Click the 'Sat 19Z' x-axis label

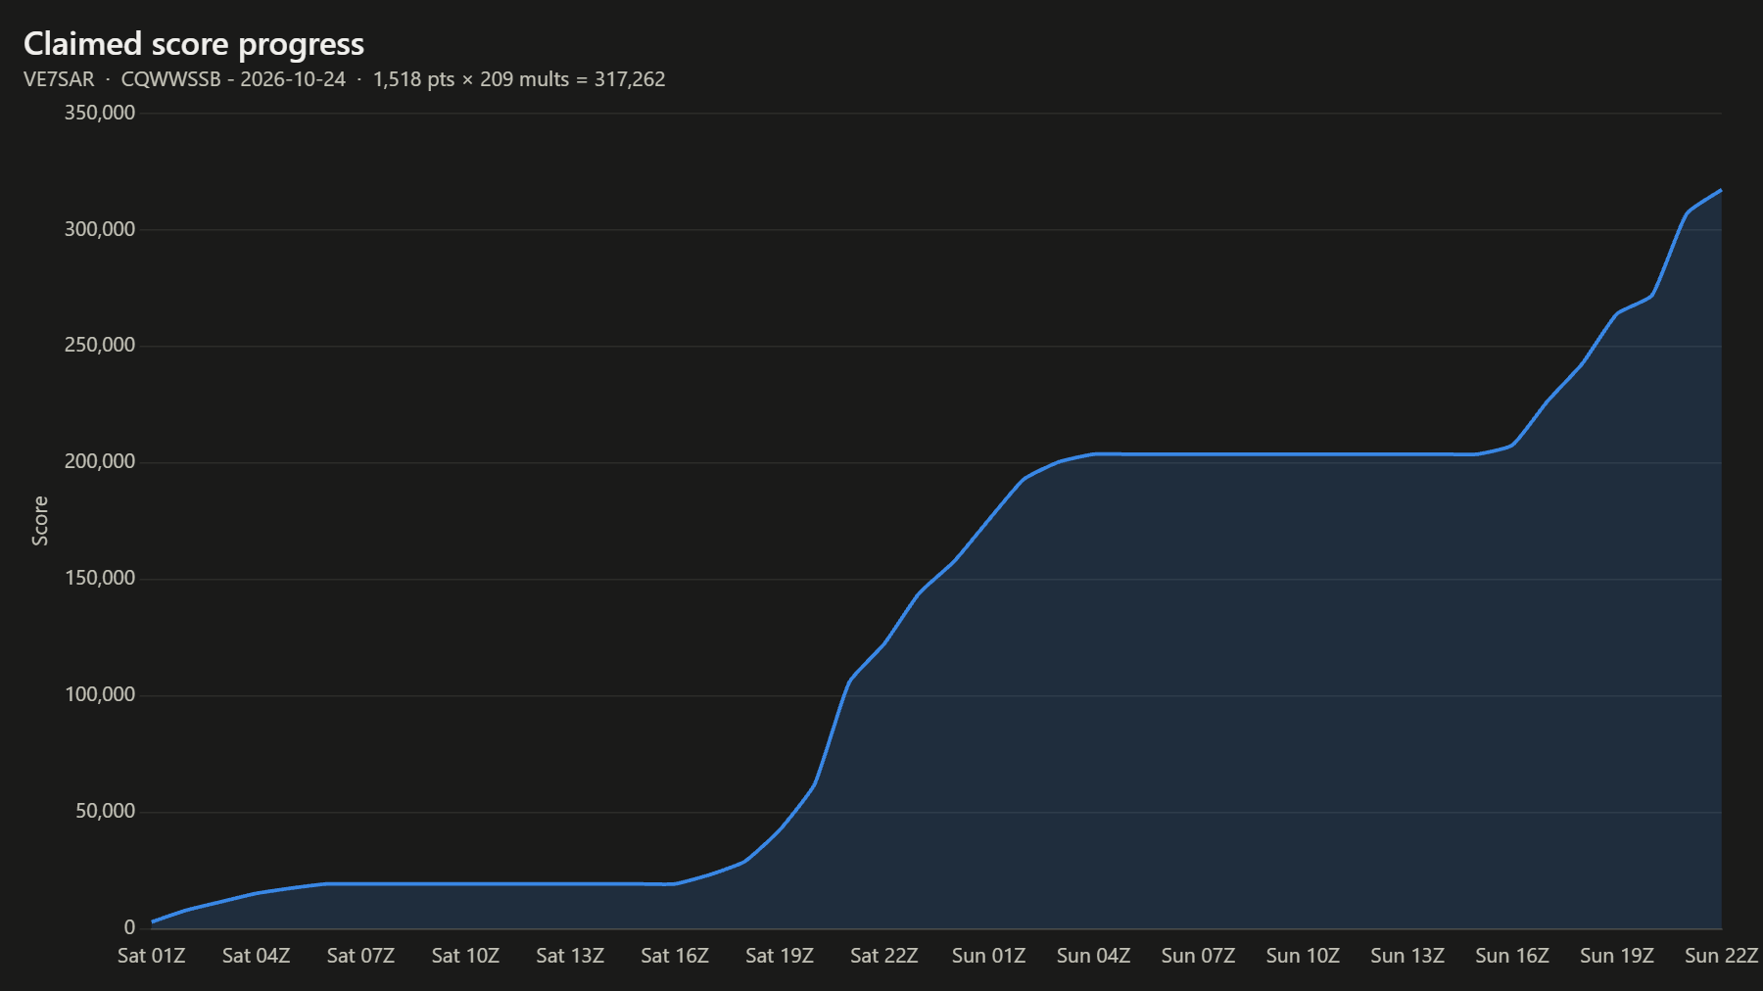point(780,956)
